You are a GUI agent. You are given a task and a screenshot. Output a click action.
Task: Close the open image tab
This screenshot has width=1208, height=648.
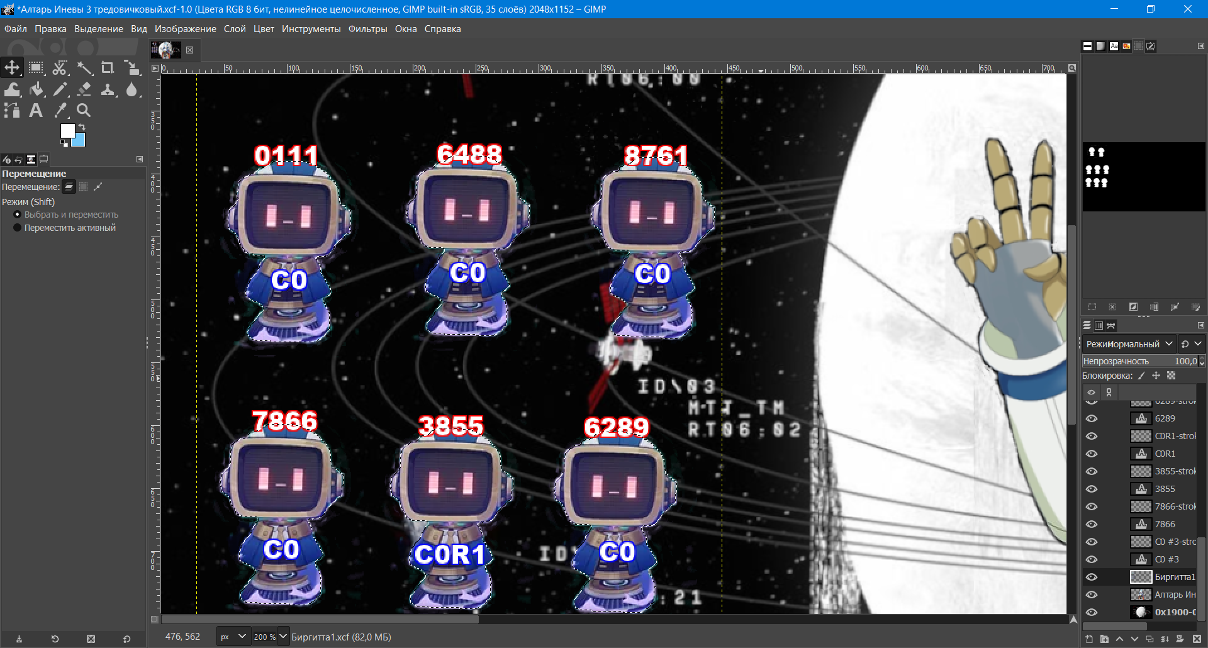tap(189, 50)
